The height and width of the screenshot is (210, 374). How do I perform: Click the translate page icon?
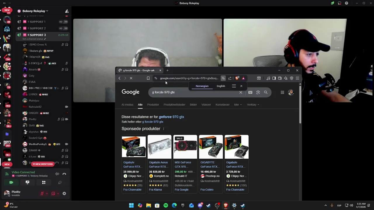(223, 78)
